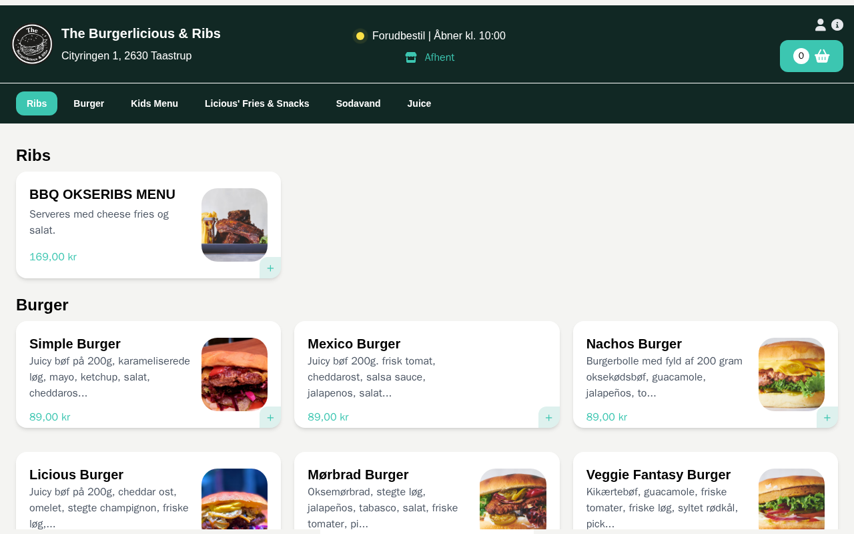Open the Simple Burger item title

click(75, 344)
